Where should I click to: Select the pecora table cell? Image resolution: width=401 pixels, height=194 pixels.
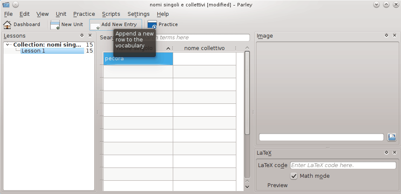click(x=138, y=59)
